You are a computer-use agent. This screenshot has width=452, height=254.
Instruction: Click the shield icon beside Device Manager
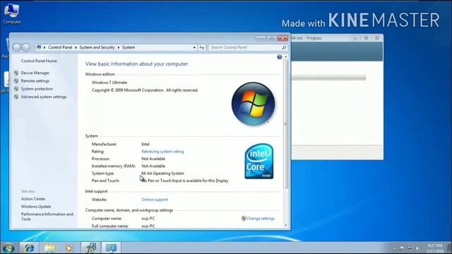click(x=16, y=73)
